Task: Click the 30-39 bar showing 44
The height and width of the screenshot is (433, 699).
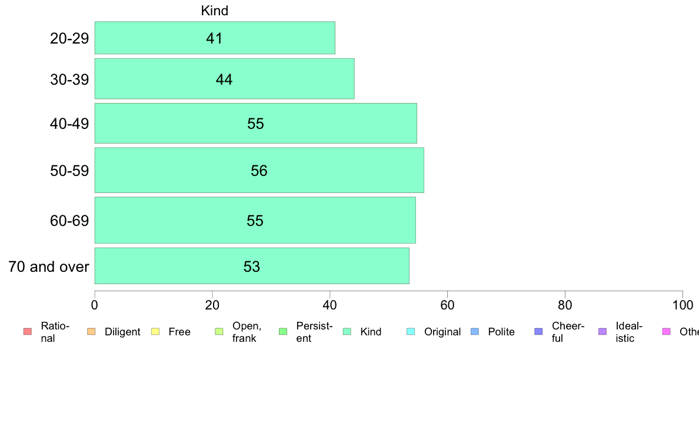Action: 225,78
